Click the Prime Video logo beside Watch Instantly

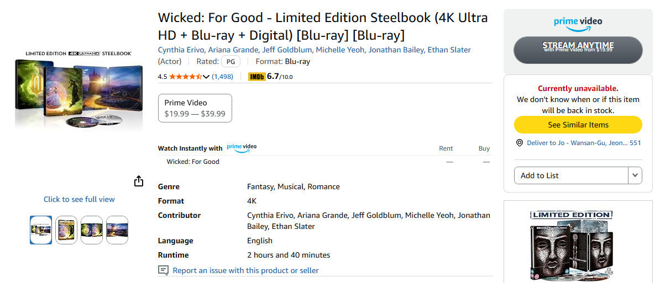pos(242,148)
